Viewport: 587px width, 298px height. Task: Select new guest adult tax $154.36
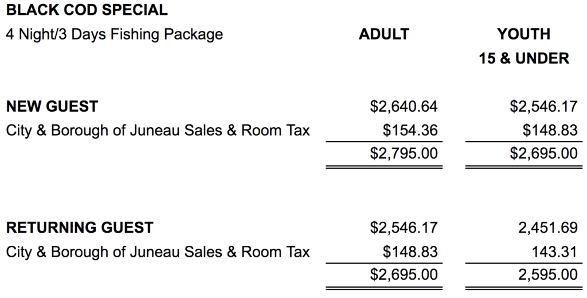coord(410,131)
